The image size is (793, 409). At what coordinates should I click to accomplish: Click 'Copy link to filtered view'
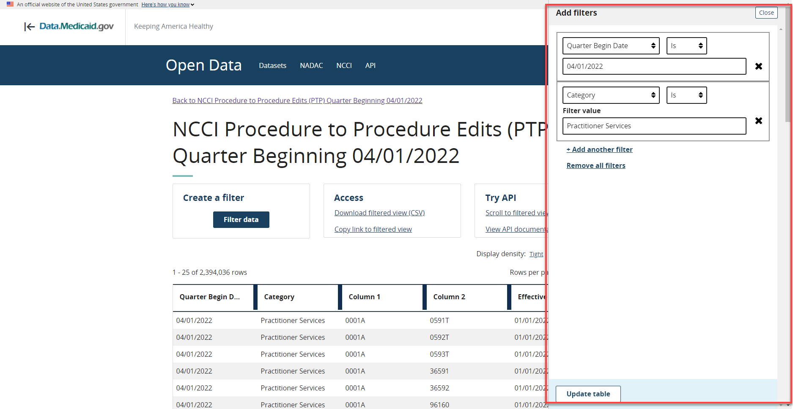click(373, 229)
